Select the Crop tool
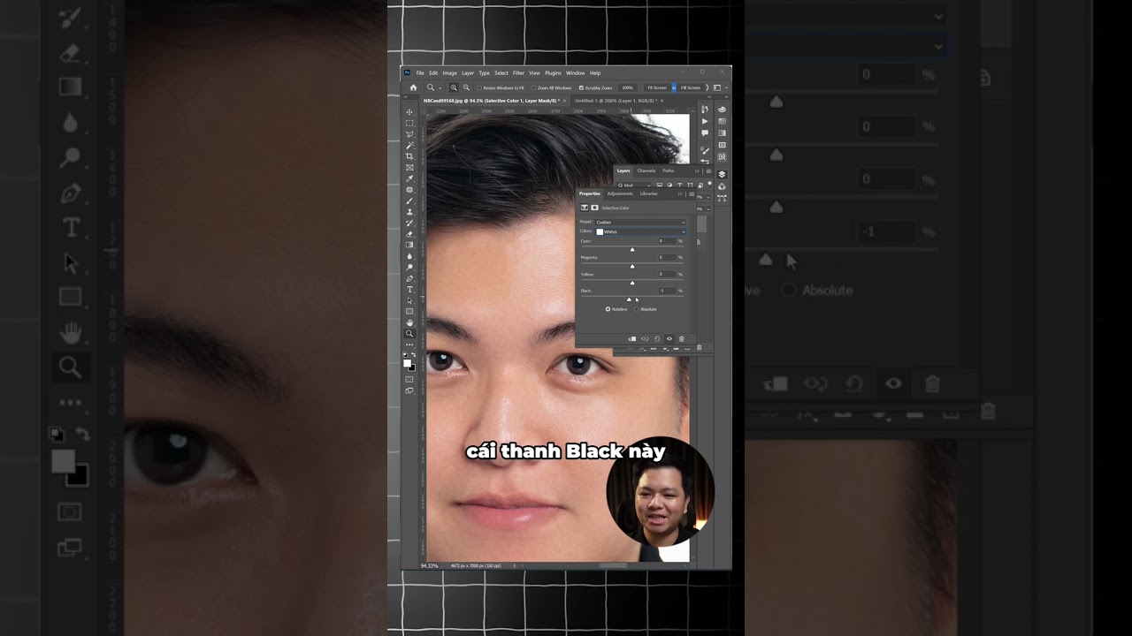 [x=409, y=156]
